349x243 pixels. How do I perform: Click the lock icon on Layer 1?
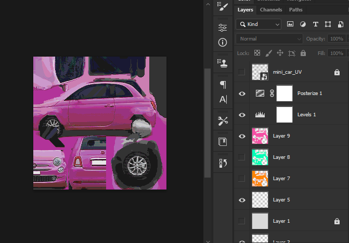(337, 221)
